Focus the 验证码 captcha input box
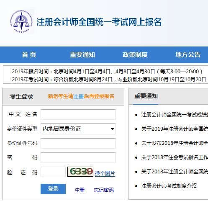This screenshot has width=208, height=201. click(53, 172)
